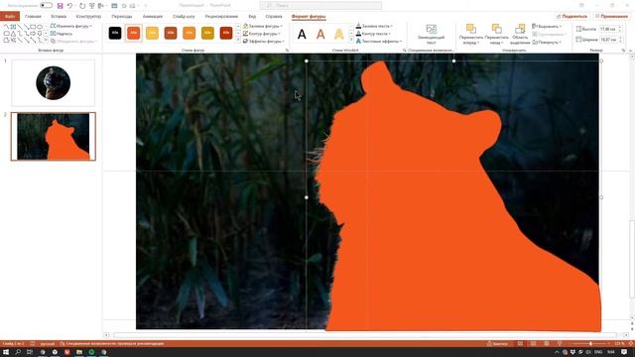The image size is (635, 357).
Task: Open Заливка фигуры dropdown
Action: (x=263, y=26)
